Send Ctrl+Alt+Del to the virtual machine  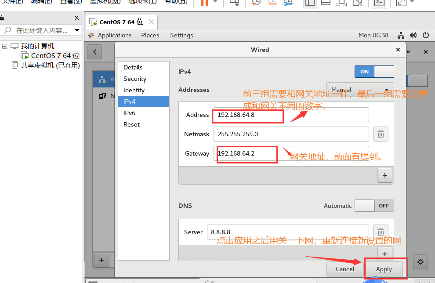[235, 2]
